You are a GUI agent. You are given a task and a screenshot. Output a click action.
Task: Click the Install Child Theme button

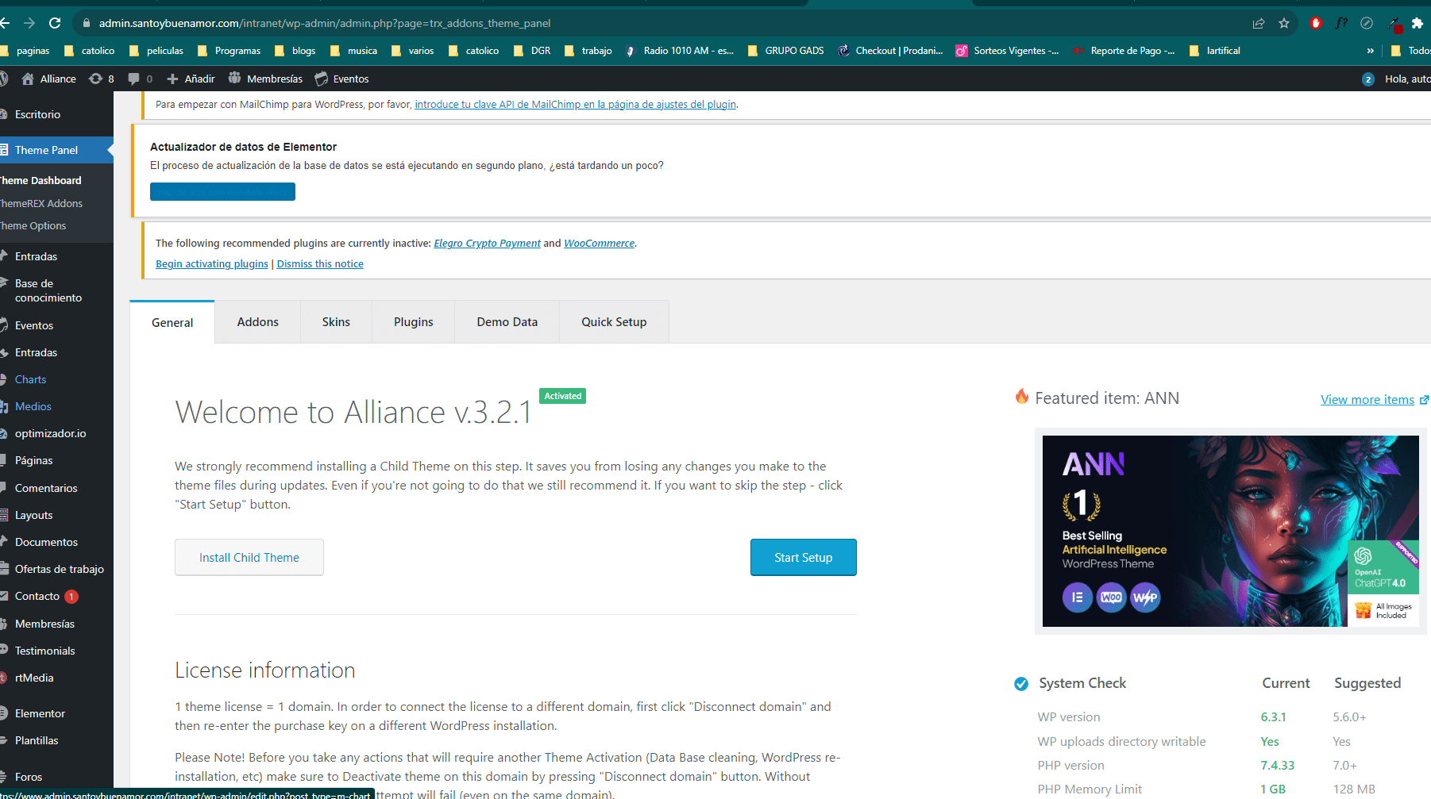pos(249,557)
